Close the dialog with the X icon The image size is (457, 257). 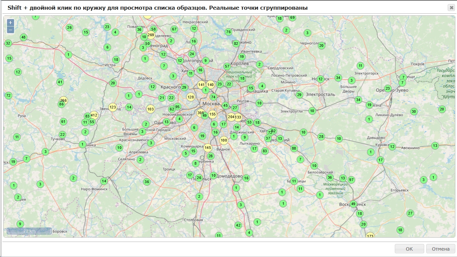click(x=451, y=8)
